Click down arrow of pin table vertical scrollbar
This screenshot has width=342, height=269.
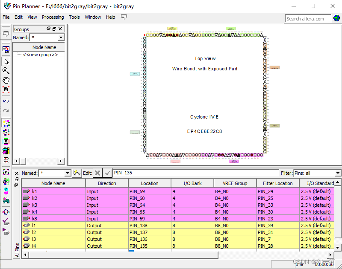pos(338,247)
